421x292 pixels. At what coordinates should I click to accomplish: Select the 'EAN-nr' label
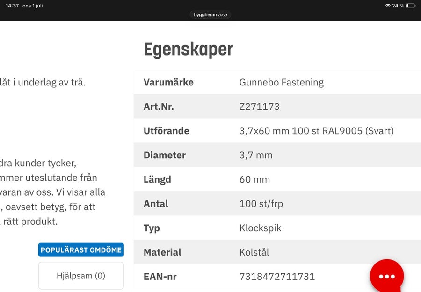click(160, 277)
